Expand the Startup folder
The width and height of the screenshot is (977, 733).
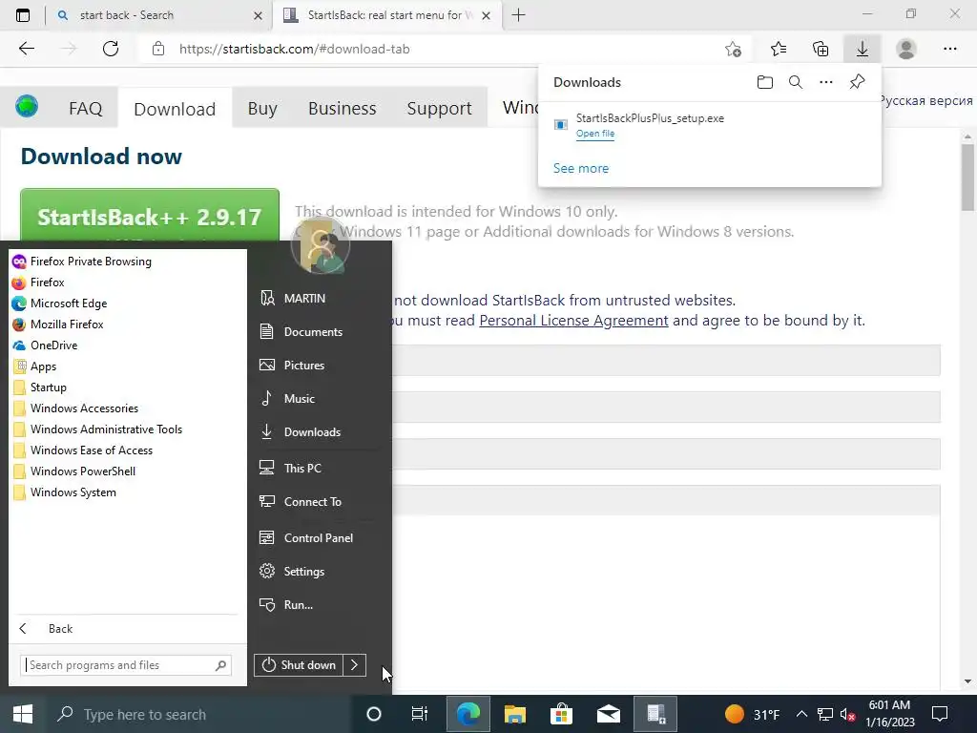(x=48, y=387)
